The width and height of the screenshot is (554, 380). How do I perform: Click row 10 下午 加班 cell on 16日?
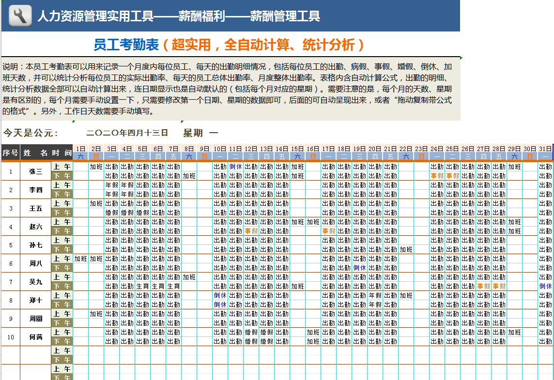coord(313,341)
